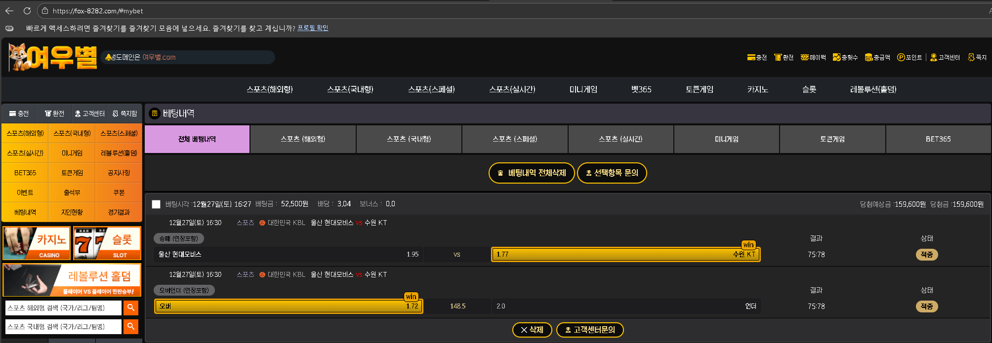992x343 pixels.
Task: Switch to 스포츠 (해외형) betting history tab
Action: tap(303, 139)
